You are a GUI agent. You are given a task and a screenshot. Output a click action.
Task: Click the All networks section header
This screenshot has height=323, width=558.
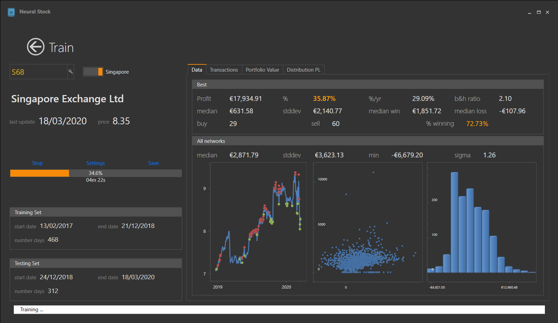tap(368, 141)
